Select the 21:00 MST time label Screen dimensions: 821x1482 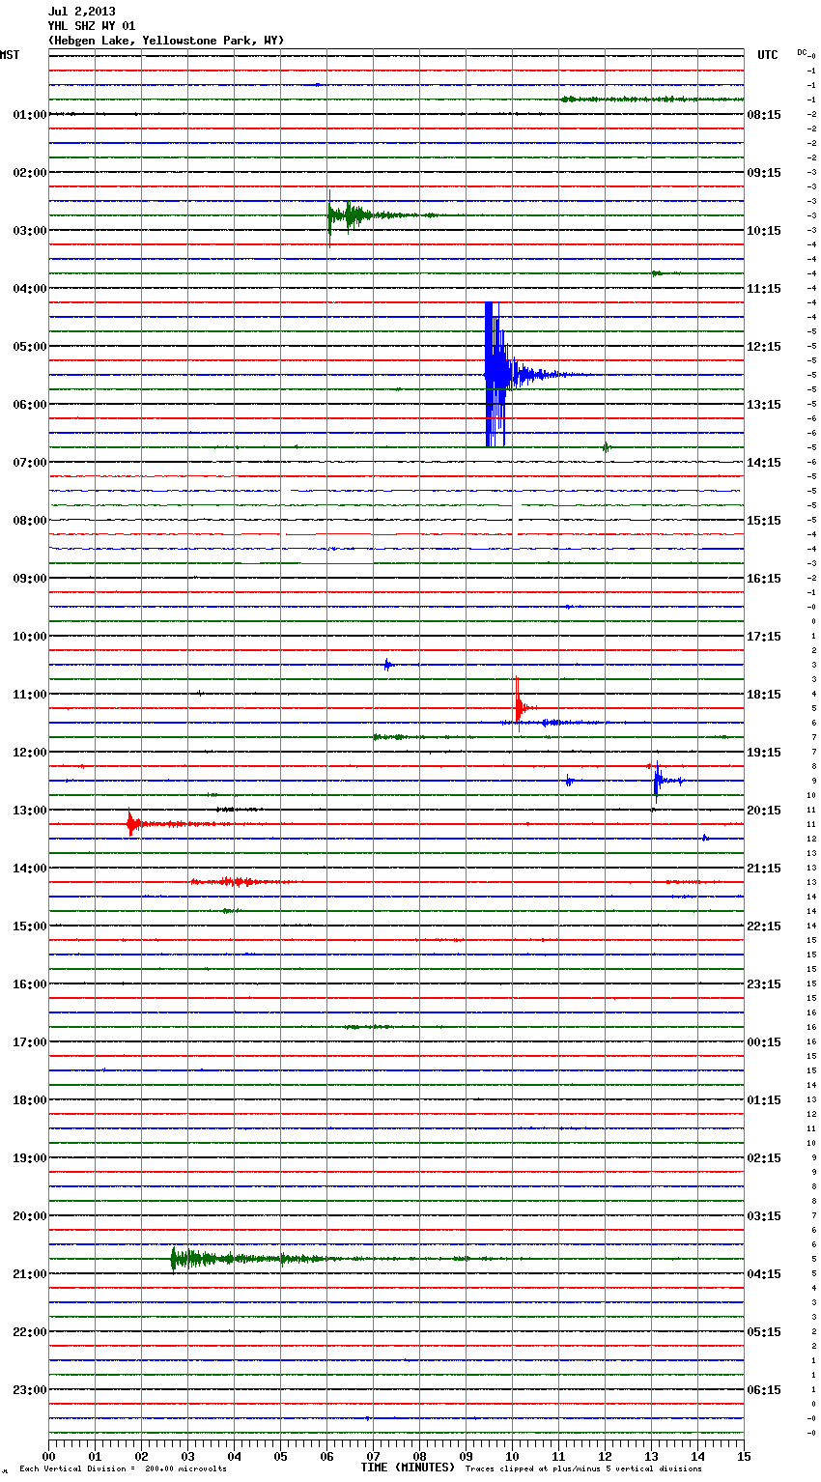pos(30,1273)
